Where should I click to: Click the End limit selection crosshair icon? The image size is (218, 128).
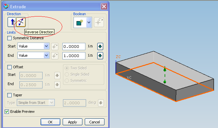[x=55, y=56]
